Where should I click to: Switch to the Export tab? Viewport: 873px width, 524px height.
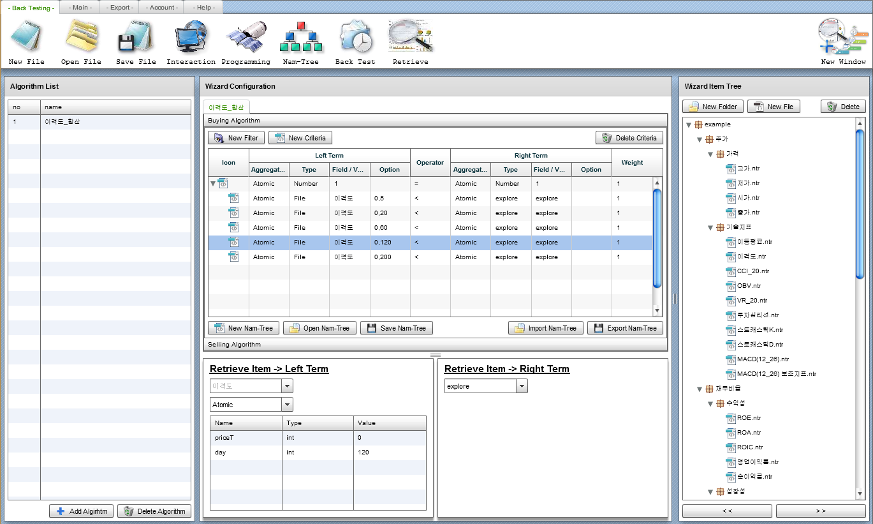(120, 8)
